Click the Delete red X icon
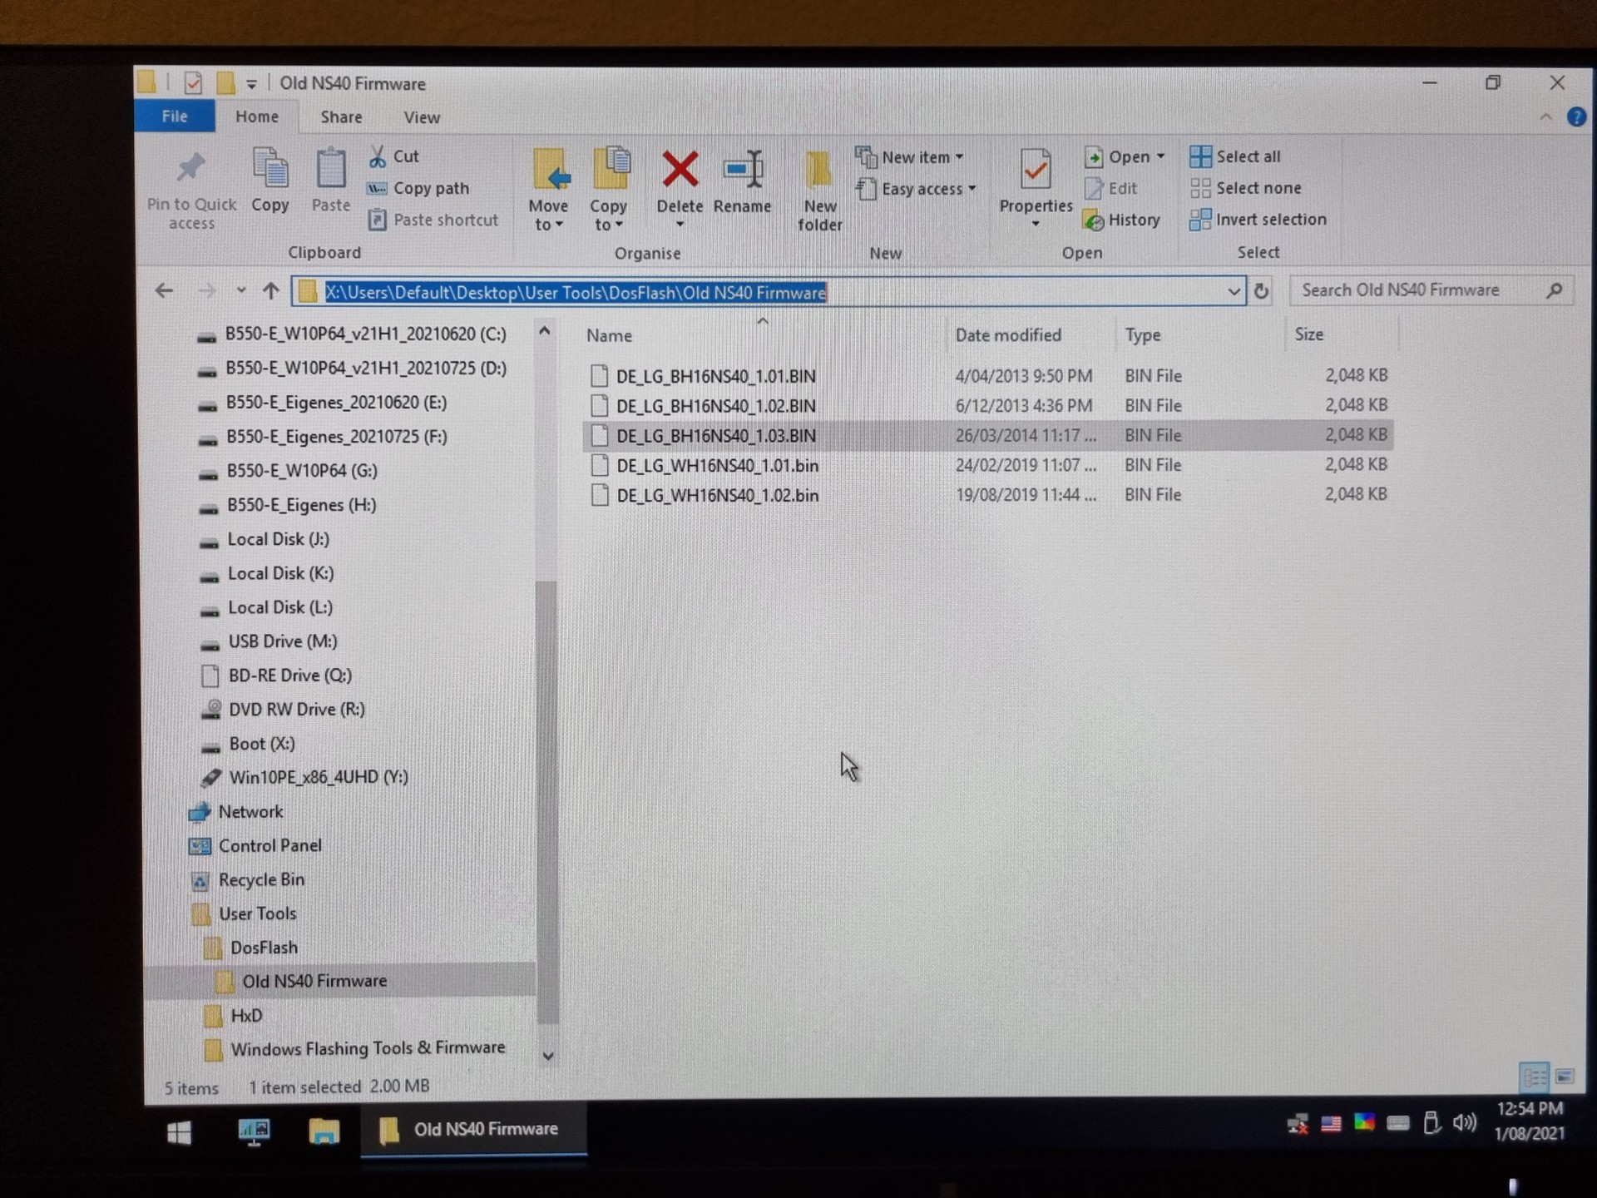The width and height of the screenshot is (1597, 1198). point(680,170)
